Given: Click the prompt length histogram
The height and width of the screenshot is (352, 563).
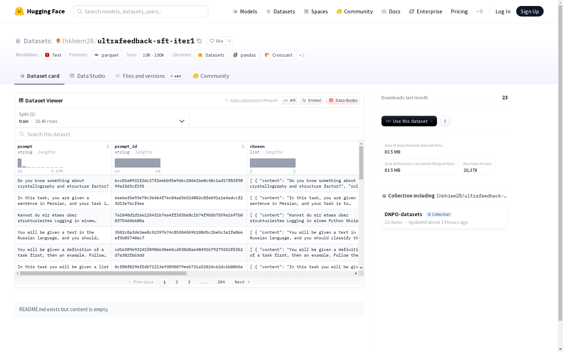Looking at the screenshot, I should coord(40,163).
